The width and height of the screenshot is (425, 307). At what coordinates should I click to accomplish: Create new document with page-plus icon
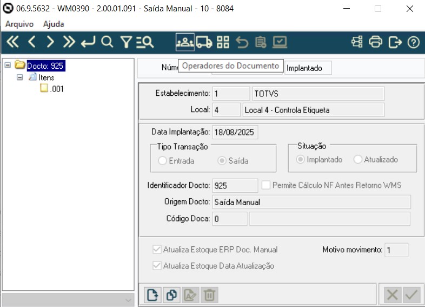152,295
